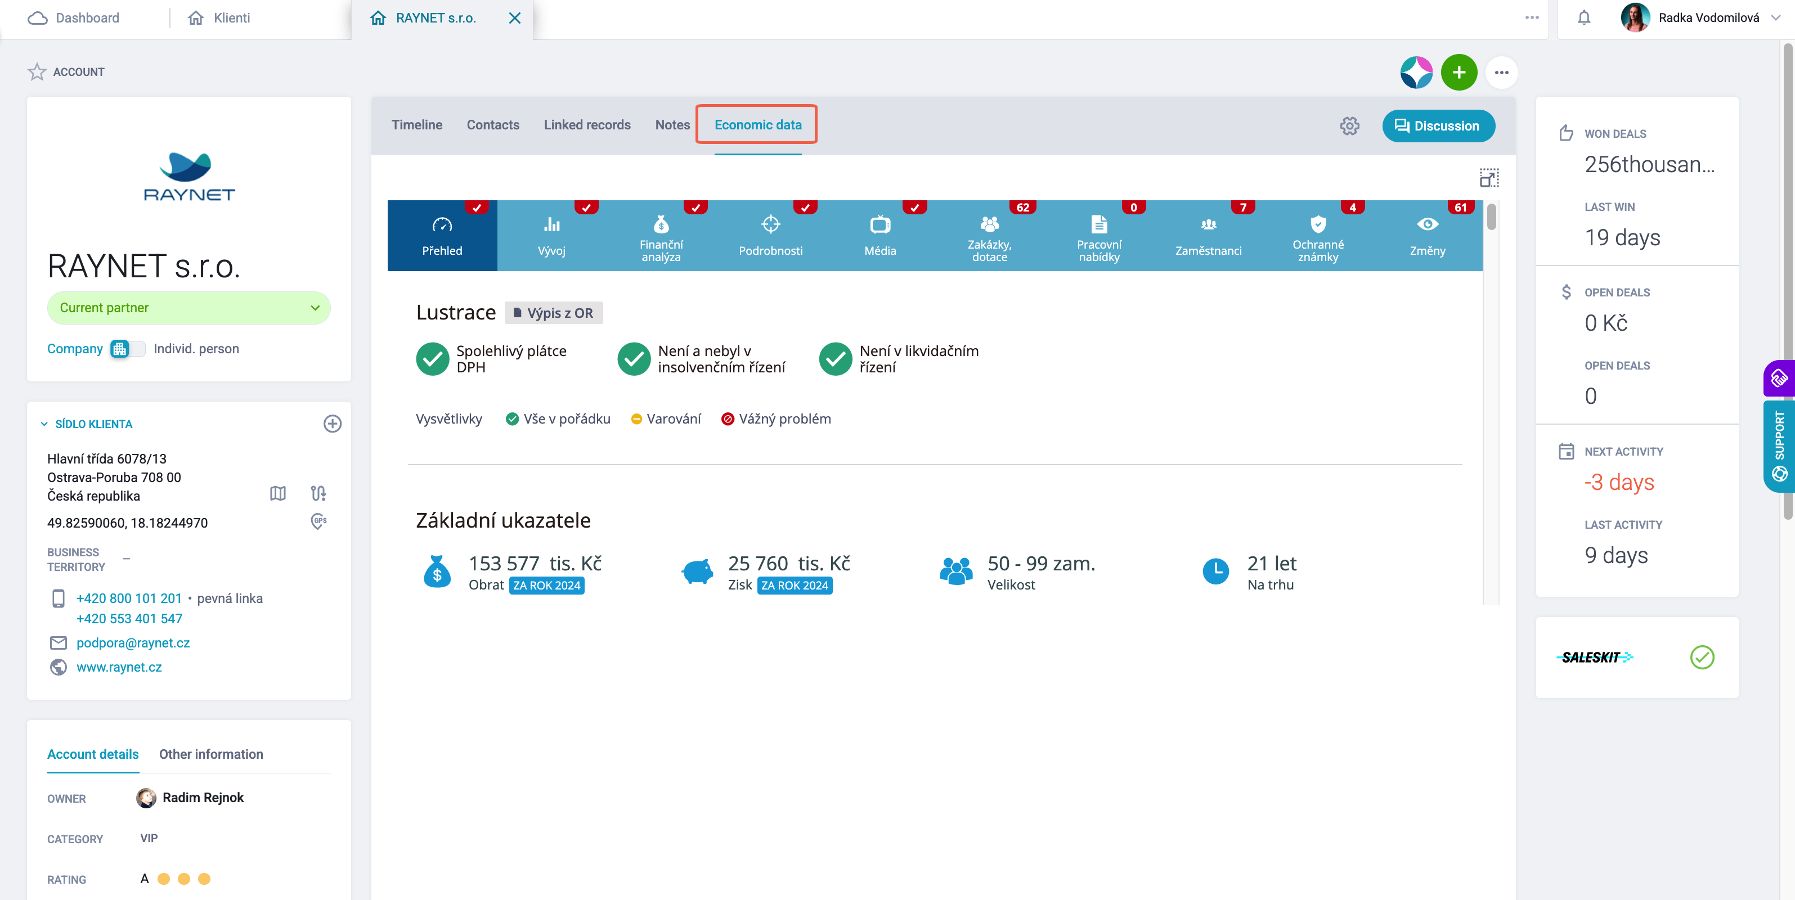This screenshot has height=900, width=1795.
Task: Click the purple side widget icon
Action: tap(1779, 378)
